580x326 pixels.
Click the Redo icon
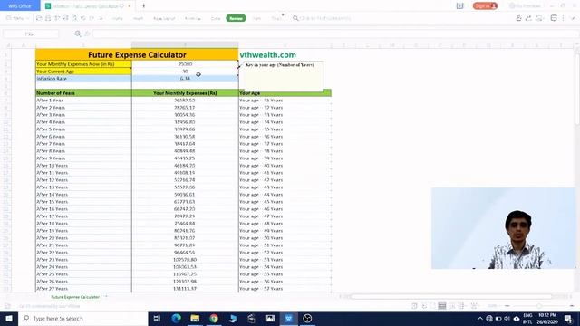[x=92, y=18]
